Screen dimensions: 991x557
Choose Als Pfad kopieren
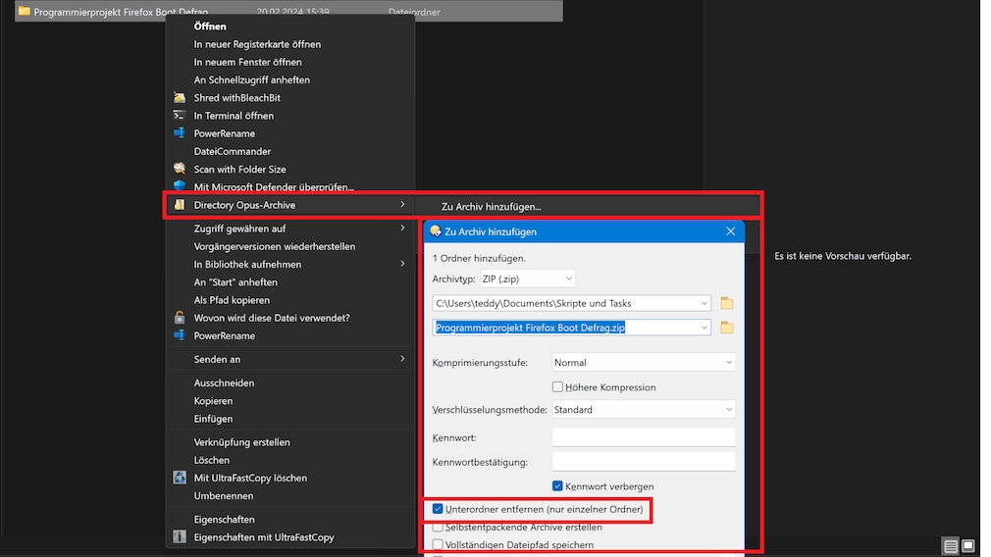pyautogui.click(x=232, y=300)
